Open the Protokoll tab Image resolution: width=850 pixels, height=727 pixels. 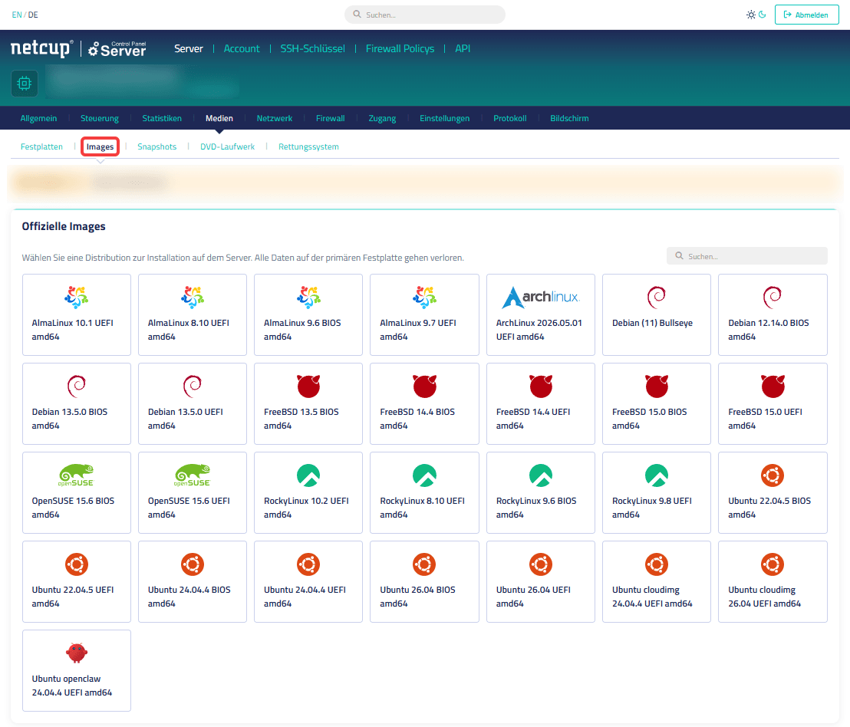click(509, 118)
